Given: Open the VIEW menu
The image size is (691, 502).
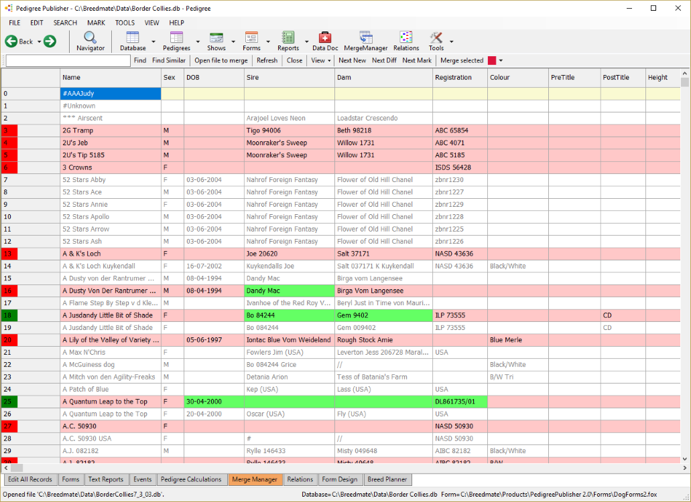Looking at the screenshot, I should 152,23.
